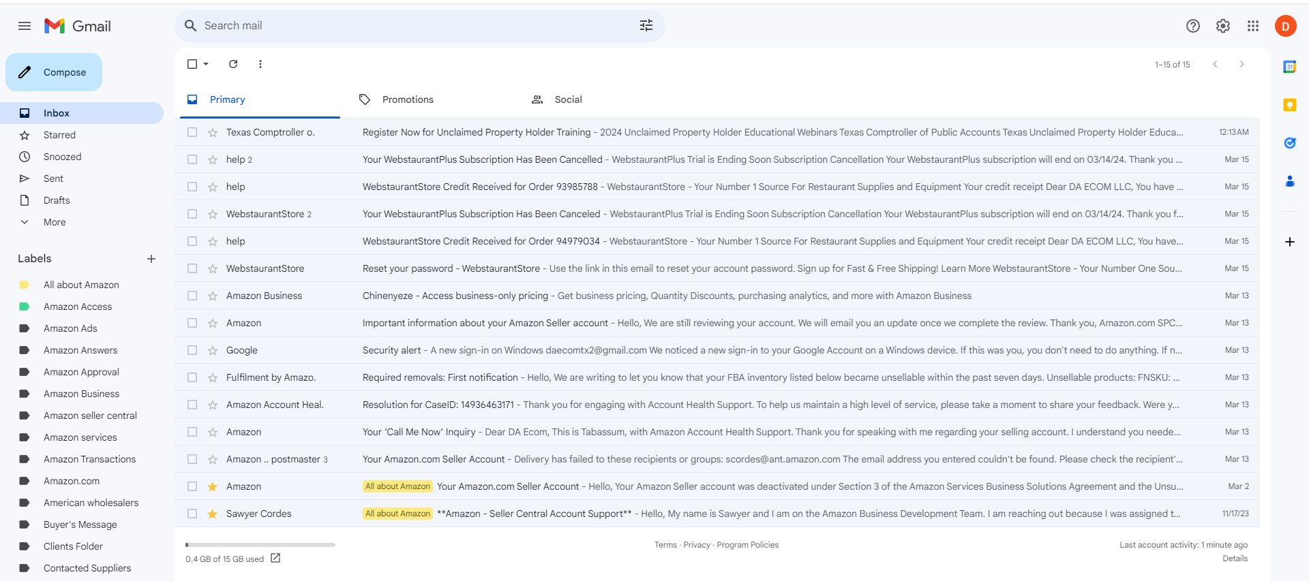
Task: Click the green Amazon Access label color
Action: pyautogui.click(x=25, y=307)
